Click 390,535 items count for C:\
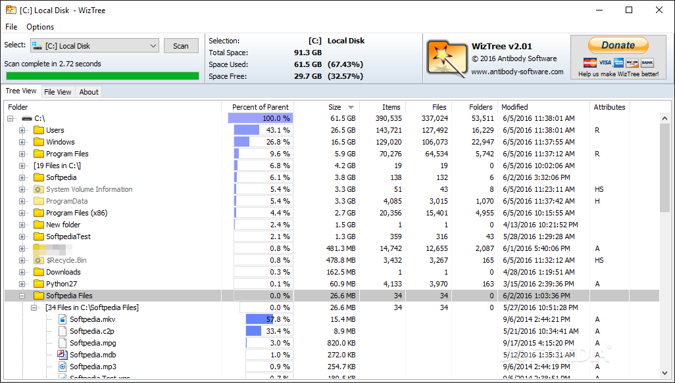The image size is (675, 383). click(x=387, y=118)
